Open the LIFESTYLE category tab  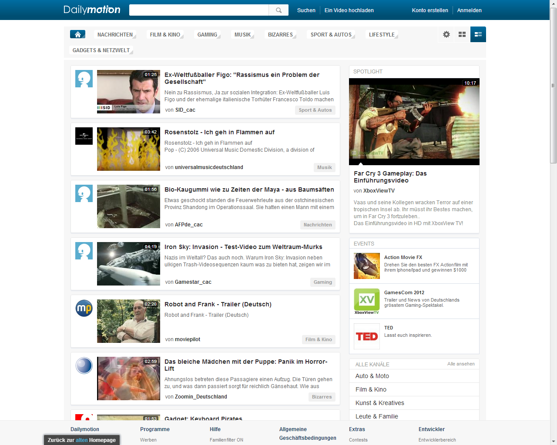[382, 35]
